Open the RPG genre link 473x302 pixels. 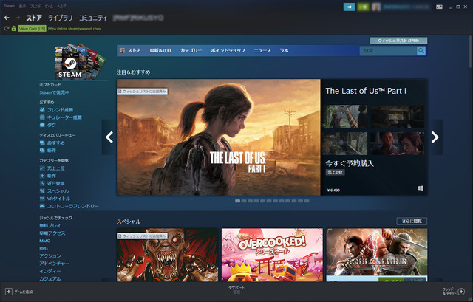click(x=44, y=248)
